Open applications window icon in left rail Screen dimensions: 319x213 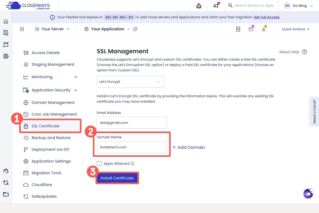[6, 44]
